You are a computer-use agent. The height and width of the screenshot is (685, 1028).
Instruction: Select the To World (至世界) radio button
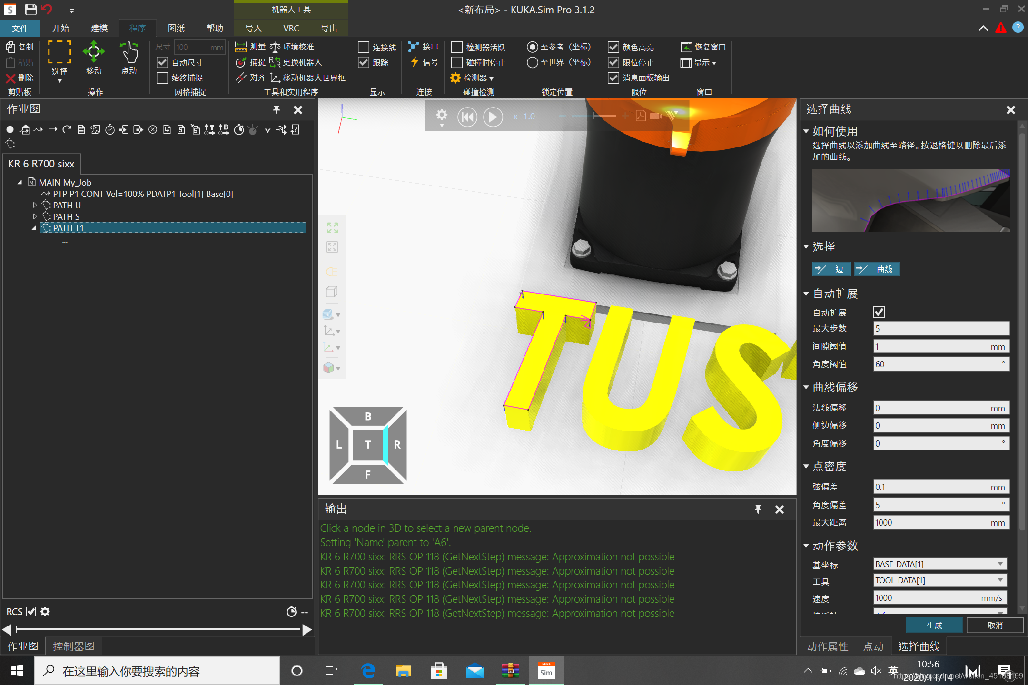[x=533, y=62]
